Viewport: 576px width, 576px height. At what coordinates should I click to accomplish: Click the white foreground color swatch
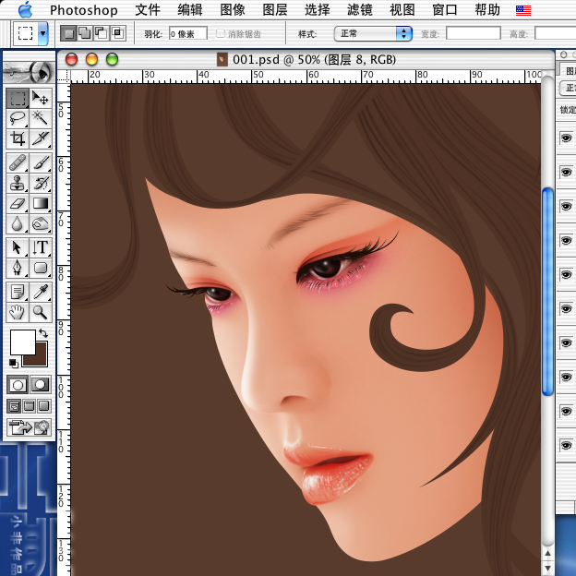tap(23, 342)
